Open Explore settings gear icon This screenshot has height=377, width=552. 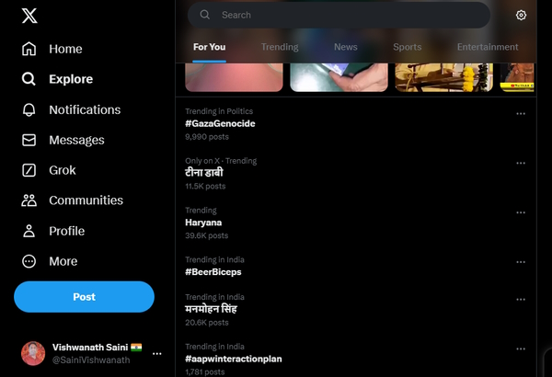tap(522, 16)
